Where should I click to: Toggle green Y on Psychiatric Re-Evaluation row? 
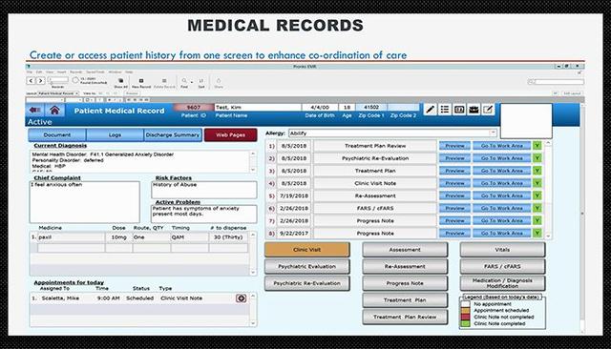coord(537,158)
